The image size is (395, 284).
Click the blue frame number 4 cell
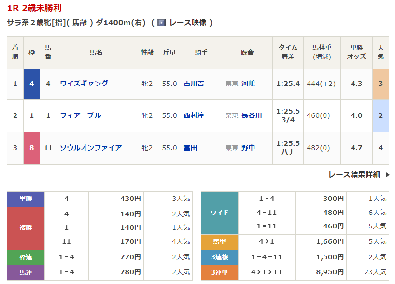coord(31,84)
